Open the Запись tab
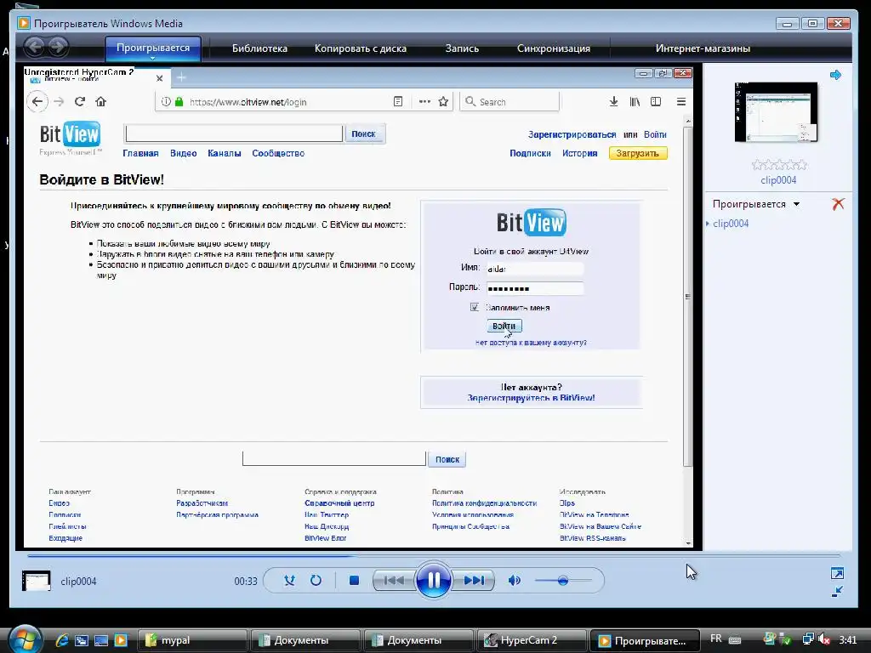Screen dimensions: 871x653 tap(462, 48)
